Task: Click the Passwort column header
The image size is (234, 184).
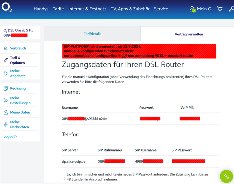Action: 147,108
